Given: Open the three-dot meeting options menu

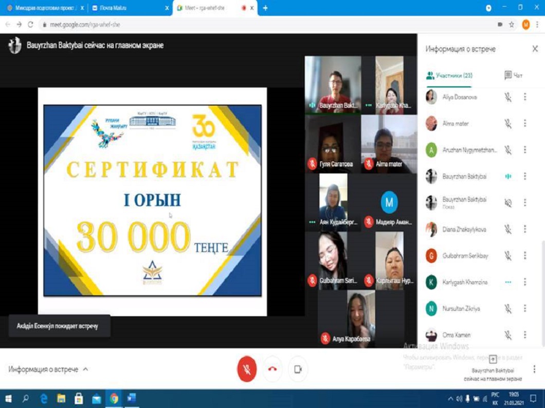Looking at the screenshot, I should click(x=535, y=369).
